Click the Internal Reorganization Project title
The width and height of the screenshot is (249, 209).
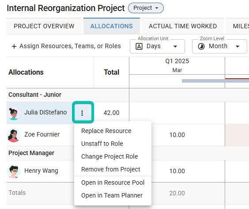coord(66,8)
